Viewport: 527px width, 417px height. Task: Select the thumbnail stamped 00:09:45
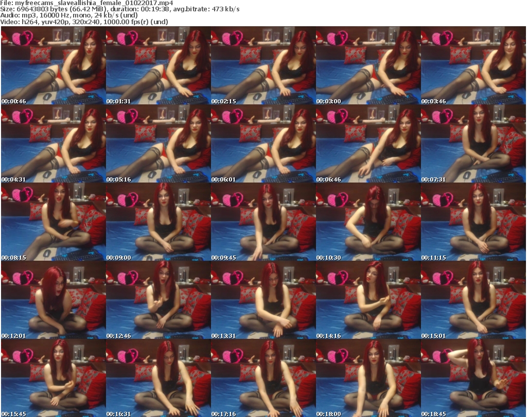click(x=263, y=222)
